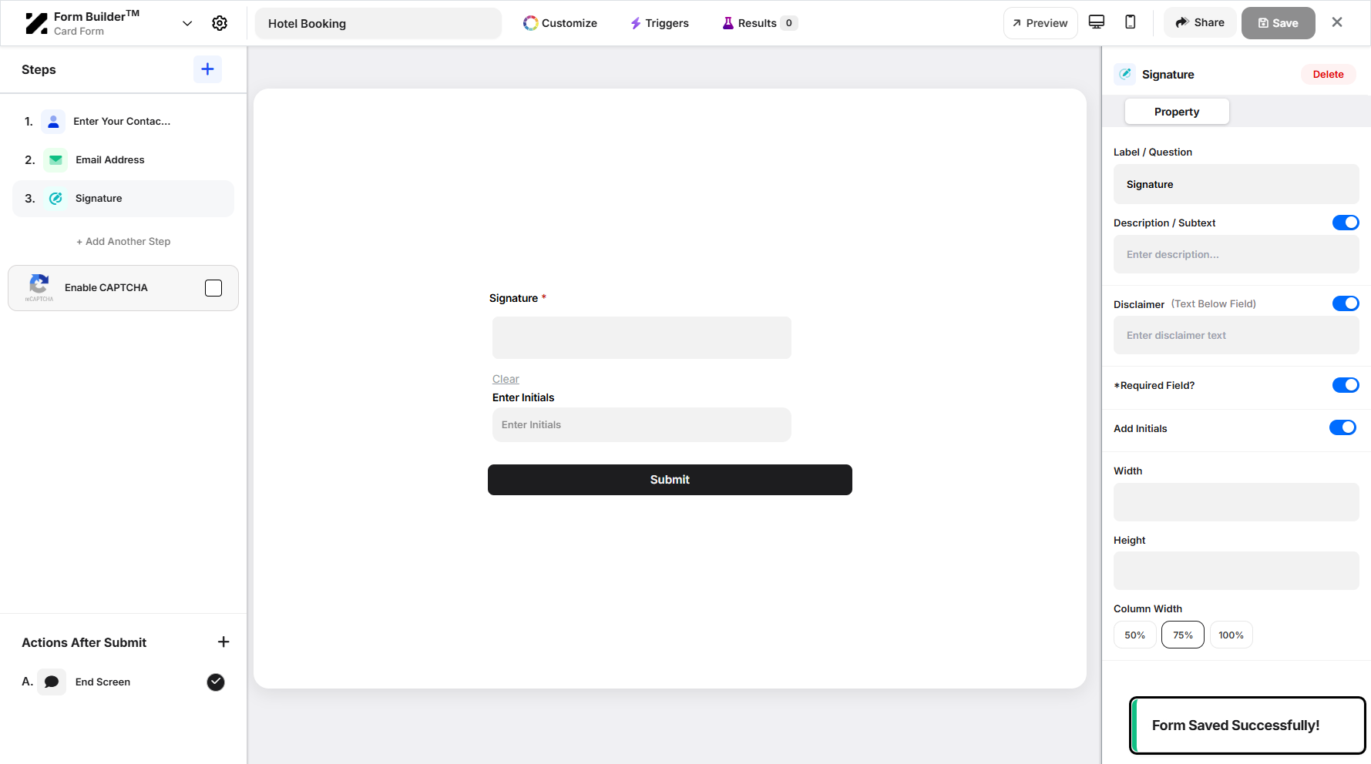
Task: Click the Enter Initials form field
Action: (x=642, y=425)
